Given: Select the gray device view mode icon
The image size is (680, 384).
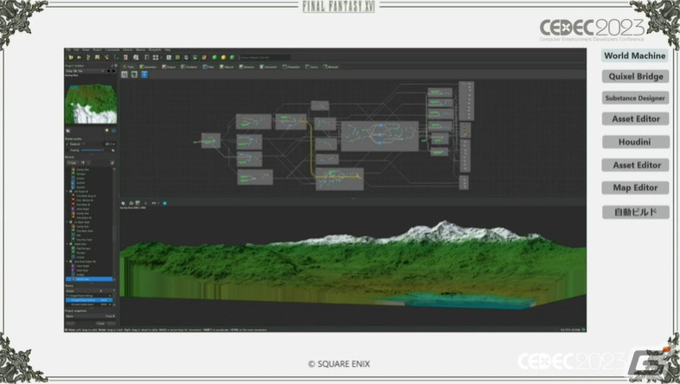Looking at the screenshot, I should (125, 74).
